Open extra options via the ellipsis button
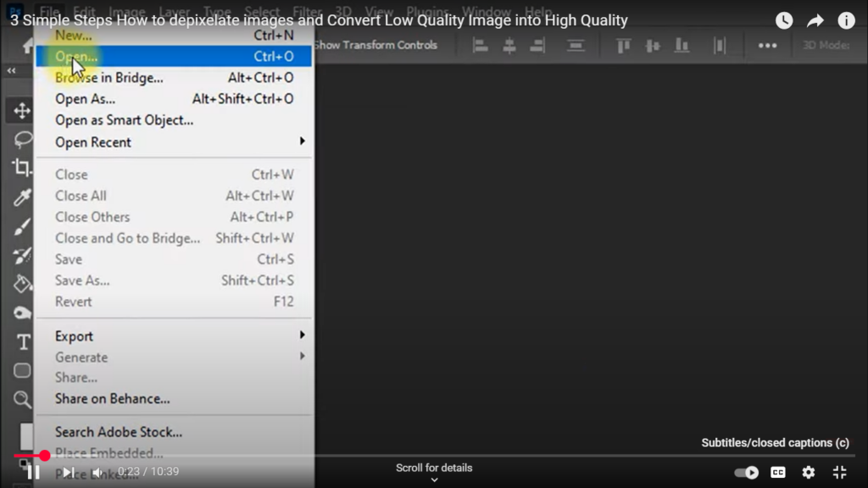 pyautogui.click(x=767, y=47)
